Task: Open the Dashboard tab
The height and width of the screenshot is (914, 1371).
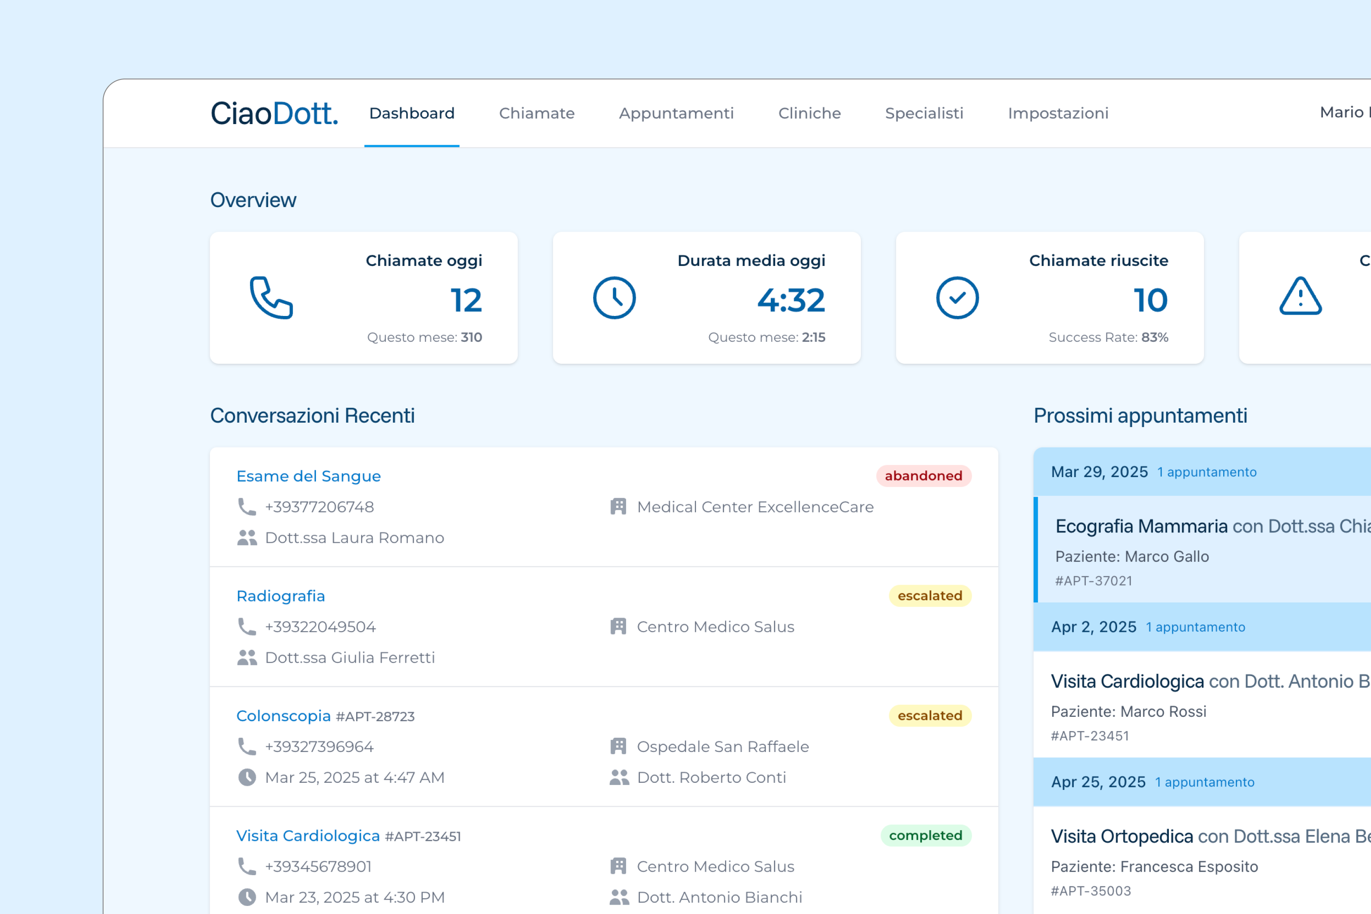Action: click(x=411, y=113)
